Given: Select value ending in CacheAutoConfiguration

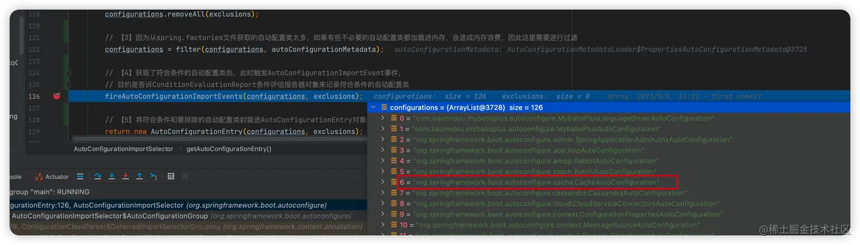Looking at the screenshot, I should pyautogui.click(x=536, y=182).
